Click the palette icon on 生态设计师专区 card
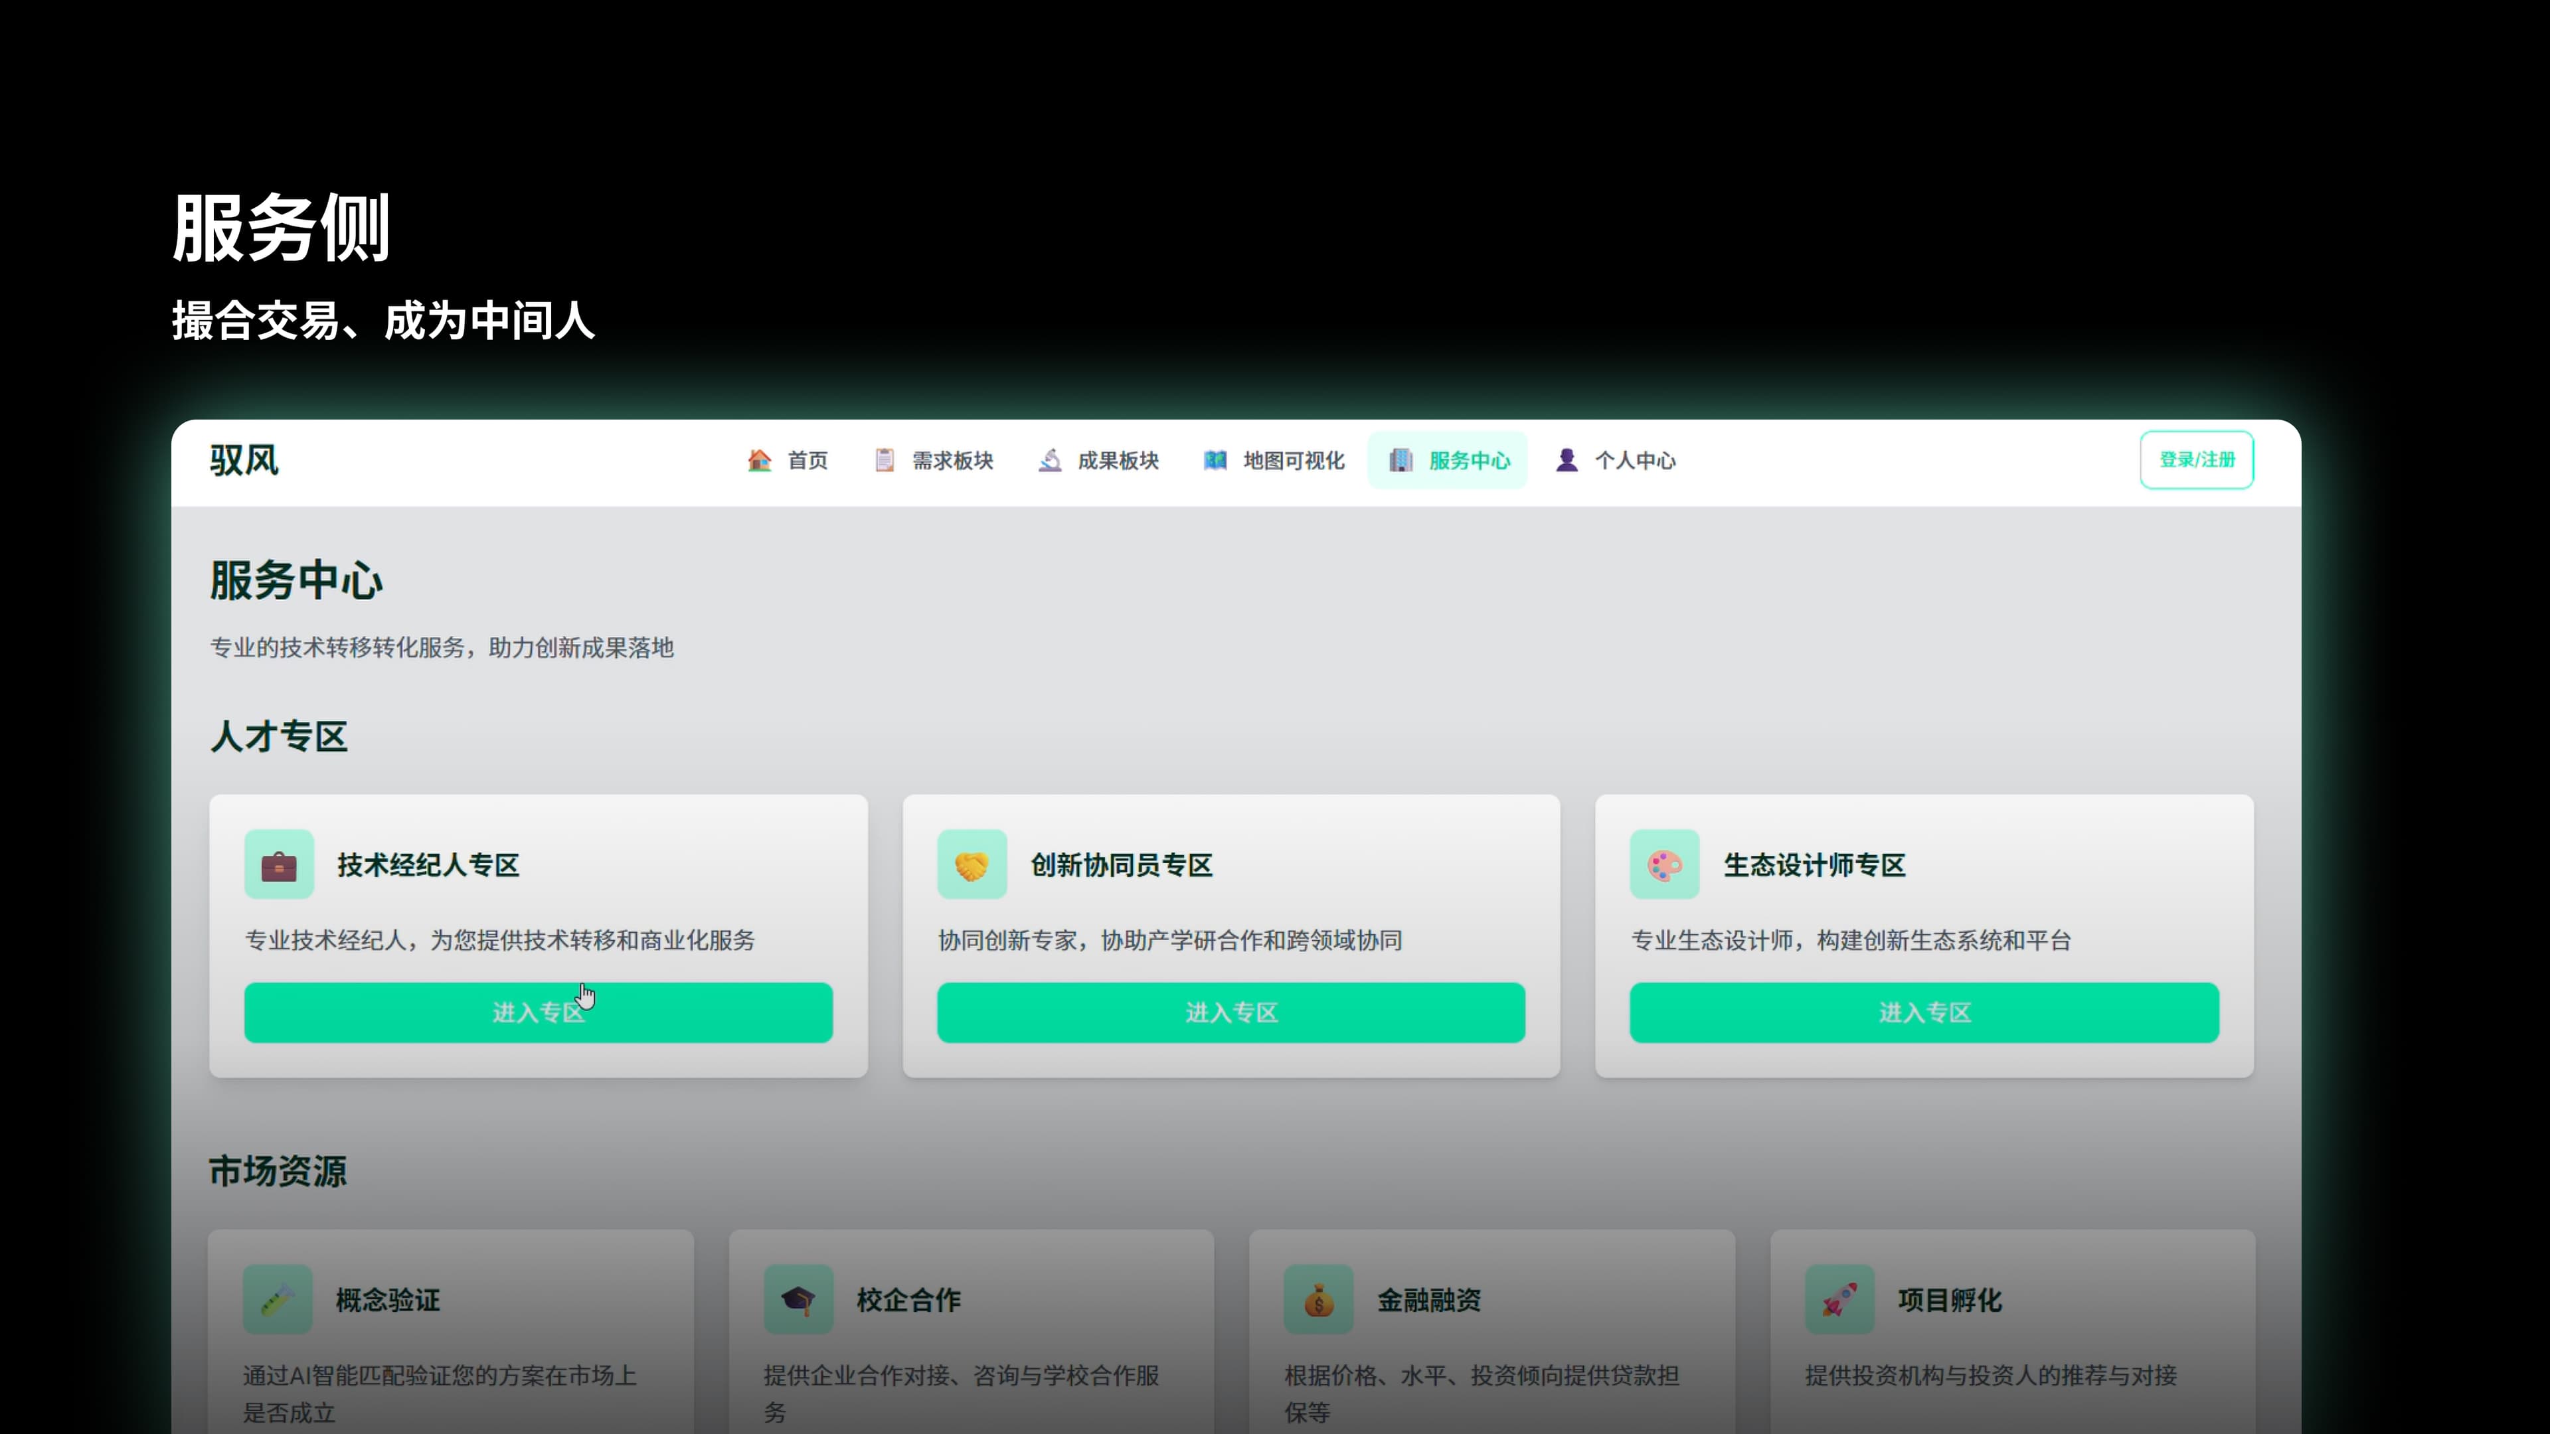 tap(1665, 865)
